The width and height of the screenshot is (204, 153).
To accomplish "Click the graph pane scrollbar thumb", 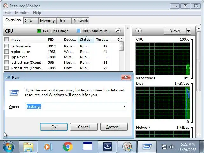I will (199, 61).
